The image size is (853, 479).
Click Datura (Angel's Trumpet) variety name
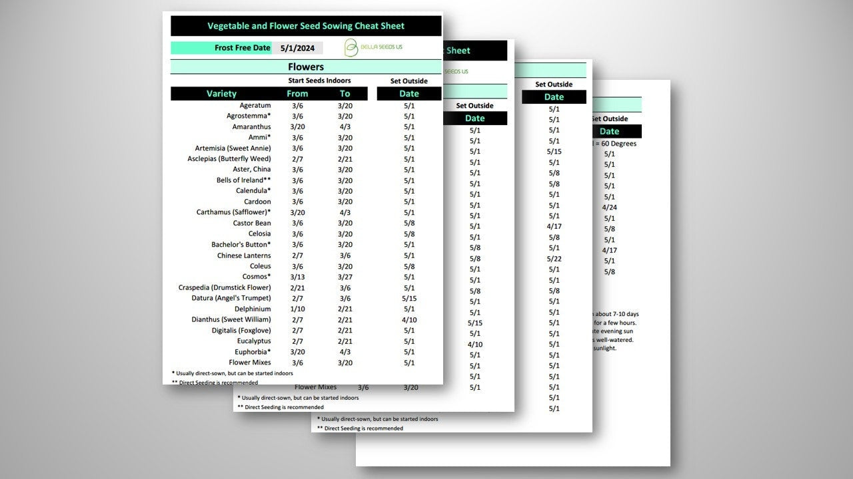tap(231, 298)
